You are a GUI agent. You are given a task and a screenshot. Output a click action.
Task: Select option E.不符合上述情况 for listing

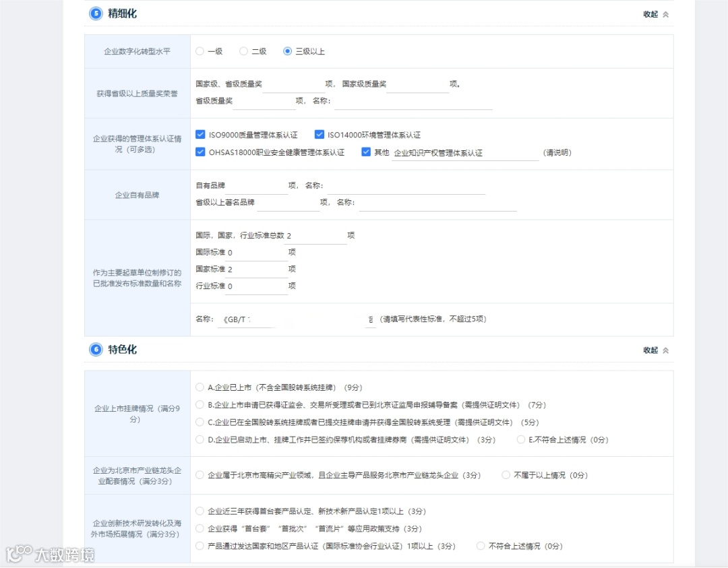click(521, 439)
